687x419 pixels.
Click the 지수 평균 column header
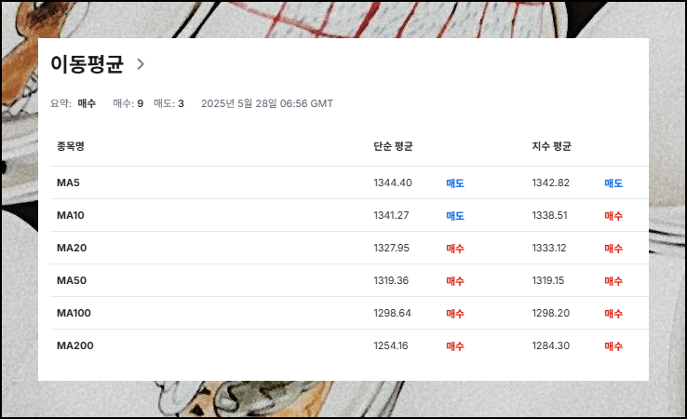551,146
